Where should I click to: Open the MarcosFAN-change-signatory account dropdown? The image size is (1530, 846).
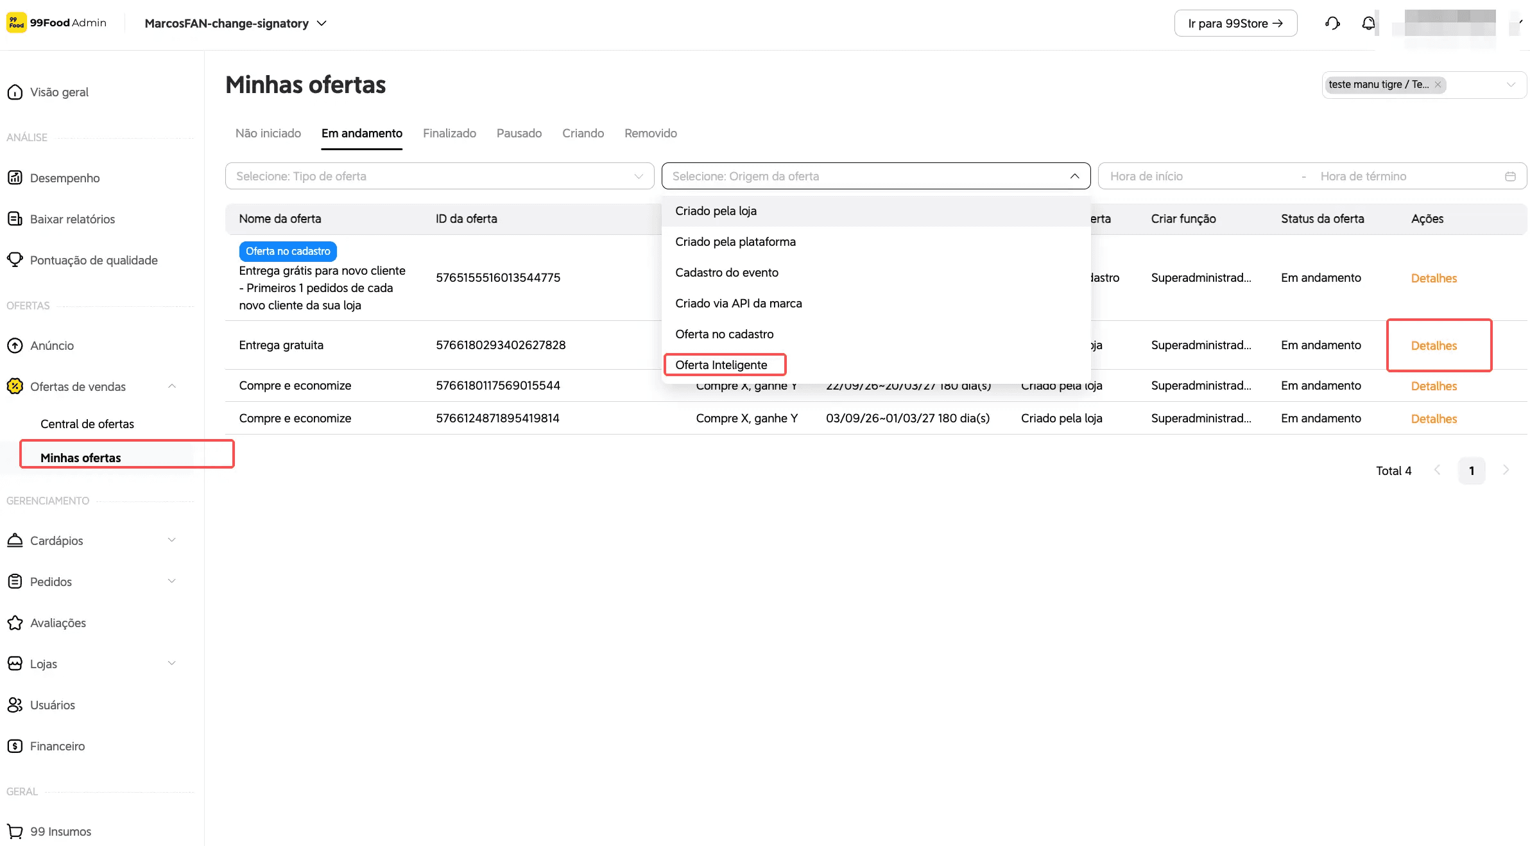236,24
